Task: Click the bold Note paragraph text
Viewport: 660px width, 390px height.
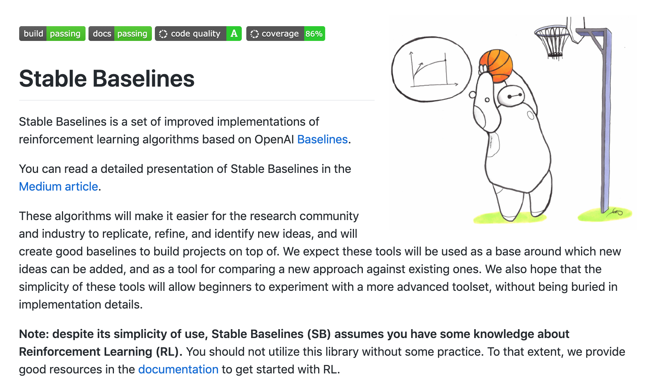Action: click(x=294, y=343)
